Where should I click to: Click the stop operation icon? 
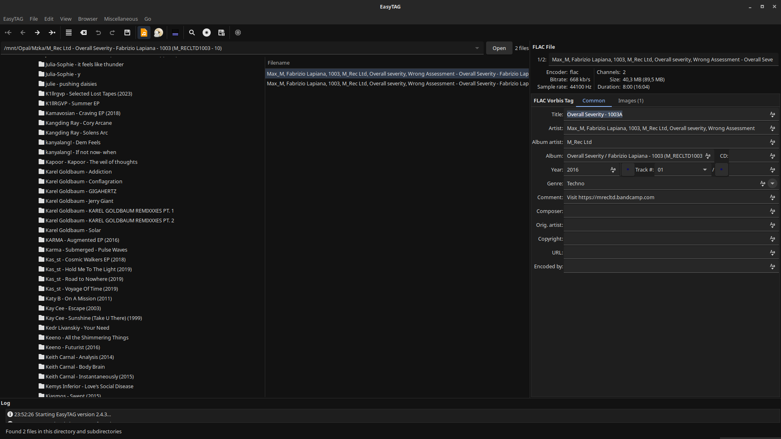coord(238,33)
